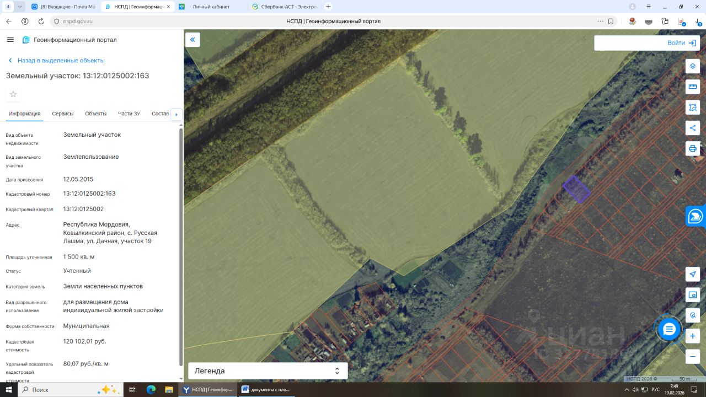This screenshot has height=397, width=706.
Task: Open Yandex home button in toolbar
Action: (25, 22)
